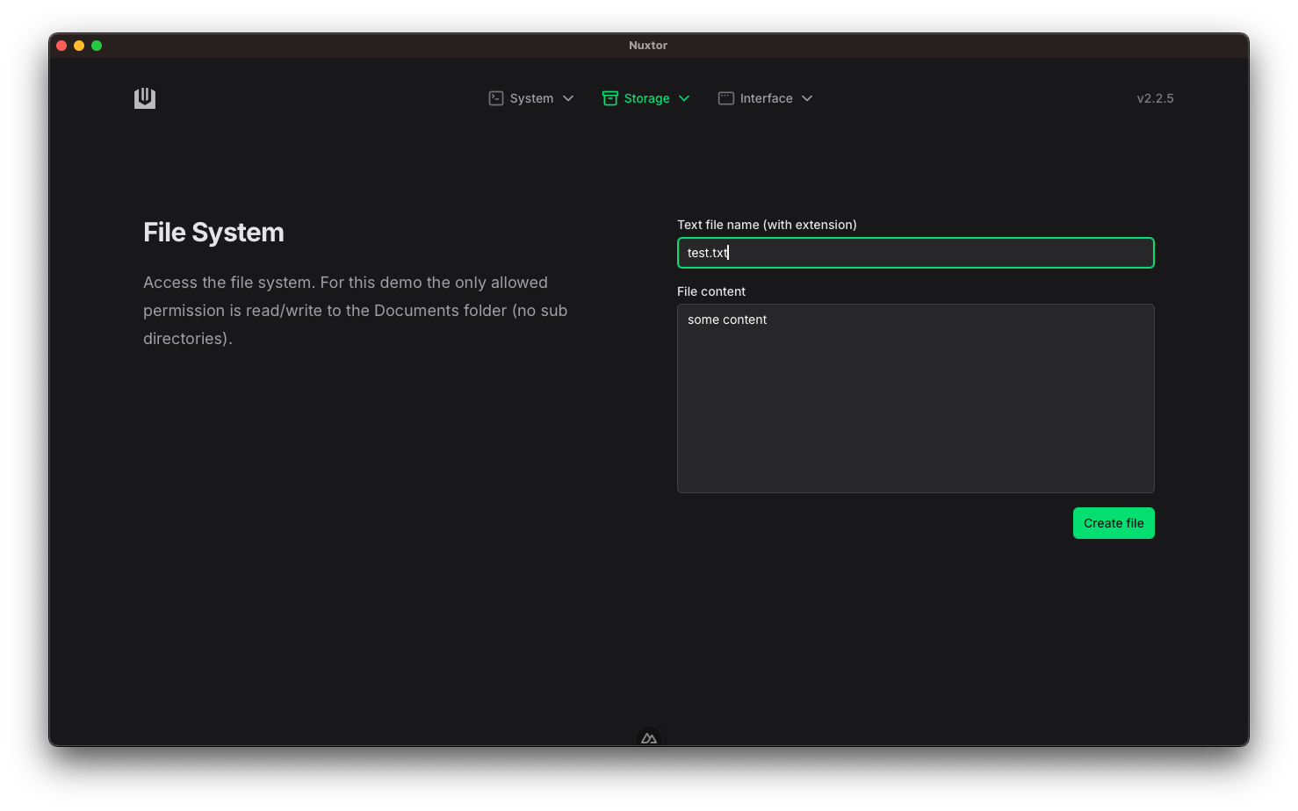The width and height of the screenshot is (1298, 811).
Task: Open the Interface menu label
Action: pyautogui.click(x=766, y=98)
